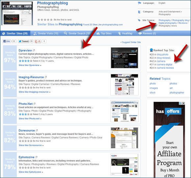Select the stock related topic

(152, 92)
